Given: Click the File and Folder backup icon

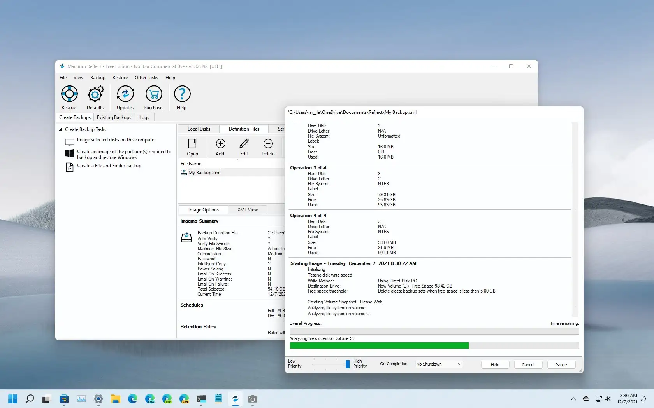Looking at the screenshot, I should point(70,167).
